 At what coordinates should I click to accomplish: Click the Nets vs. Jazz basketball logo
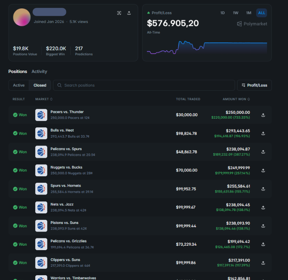(41, 208)
